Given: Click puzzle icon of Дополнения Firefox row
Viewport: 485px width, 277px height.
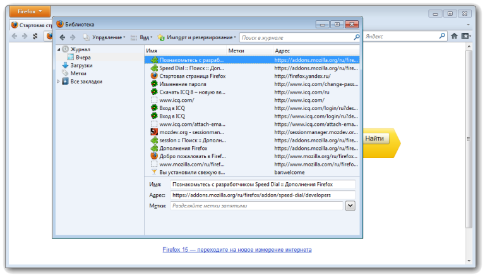Looking at the screenshot, I should [154, 148].
